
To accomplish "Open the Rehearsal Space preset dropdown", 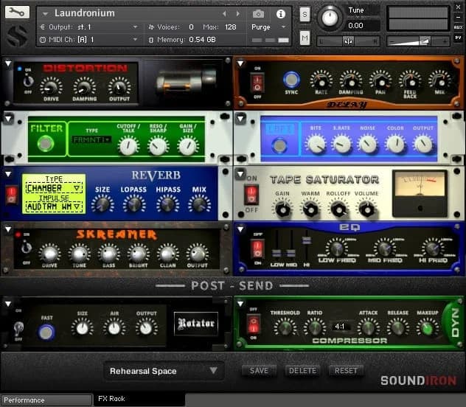I will (x=164, y=371).
